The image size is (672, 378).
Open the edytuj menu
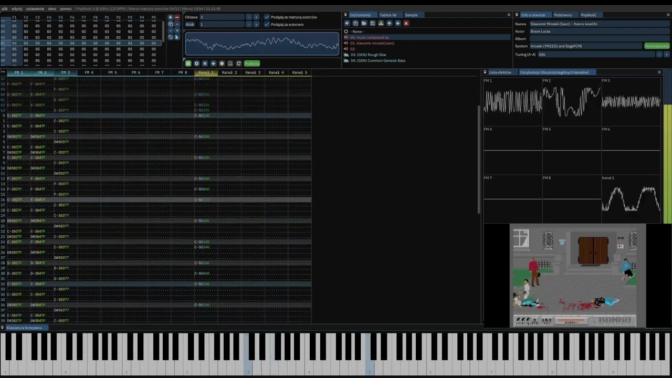[x=17, y=9]
